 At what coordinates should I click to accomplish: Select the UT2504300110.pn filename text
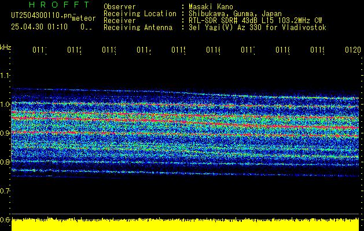click(x=42, y=16)
